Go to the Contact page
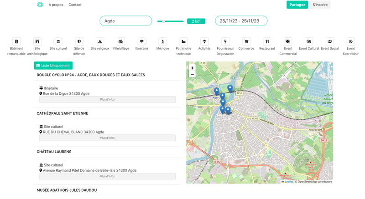Viewport: 365px width, 199px height. 75,5
